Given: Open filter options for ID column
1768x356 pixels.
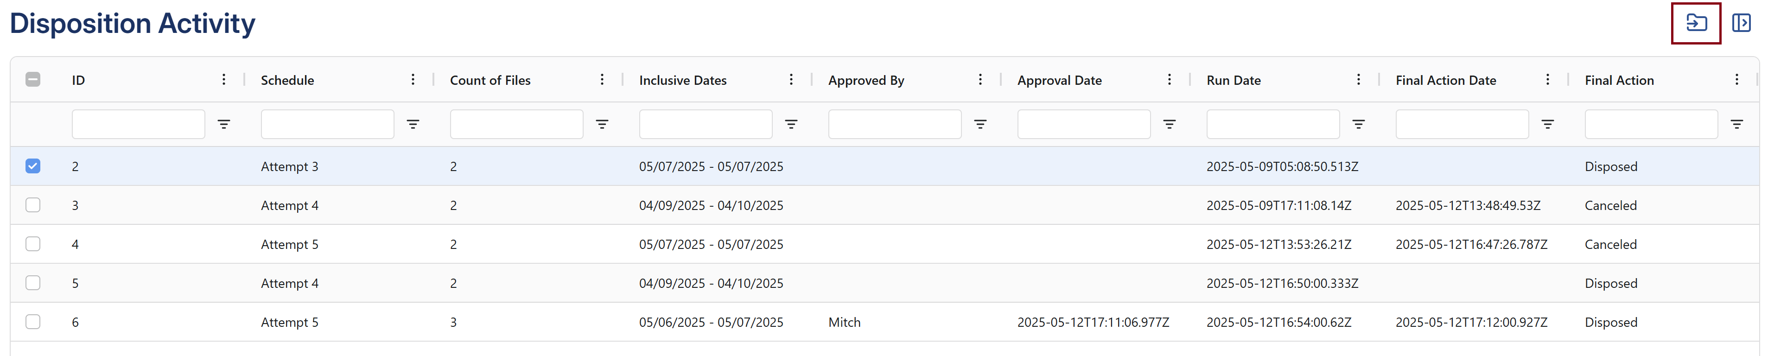Looking at the screenshot, I should pyautogui.click(x=224, y=124).
